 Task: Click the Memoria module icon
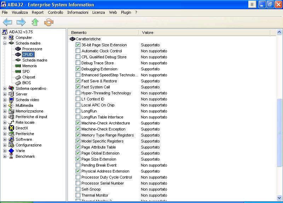pos(18,66)
